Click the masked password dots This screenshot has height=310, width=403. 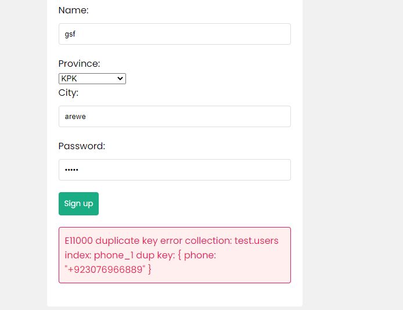71,170
